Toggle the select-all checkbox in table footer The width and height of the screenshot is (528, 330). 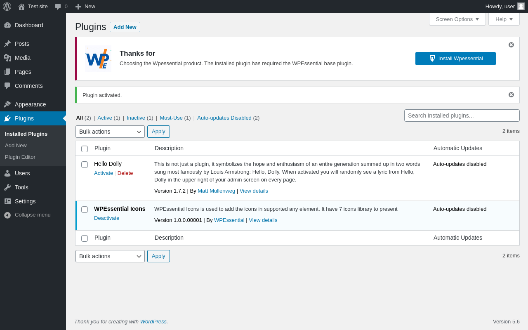(x=85, y=238)
